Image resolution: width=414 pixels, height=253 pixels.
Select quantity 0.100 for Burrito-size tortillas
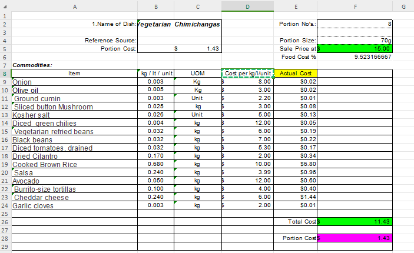[x=156, y=189]
